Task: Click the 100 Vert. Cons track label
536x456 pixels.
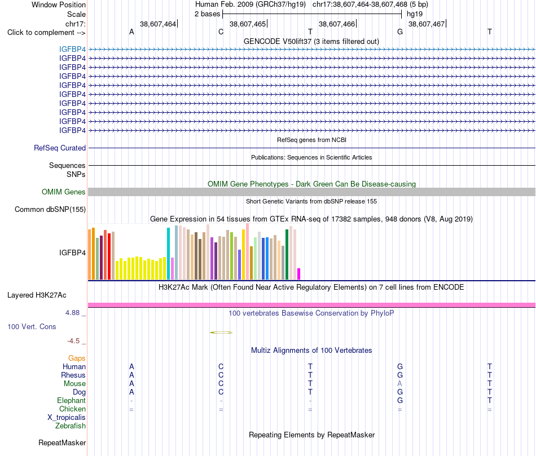Action: [x=32, y=326]
